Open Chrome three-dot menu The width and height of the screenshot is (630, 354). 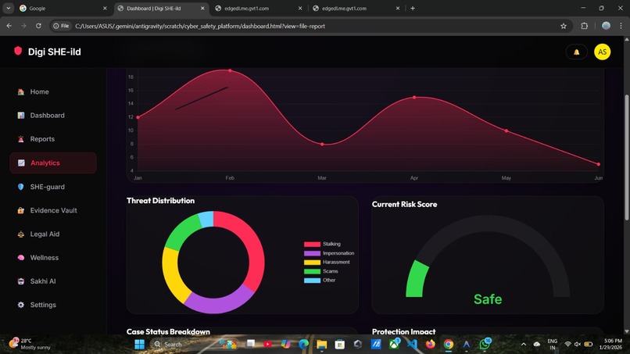tap(621, 26)
